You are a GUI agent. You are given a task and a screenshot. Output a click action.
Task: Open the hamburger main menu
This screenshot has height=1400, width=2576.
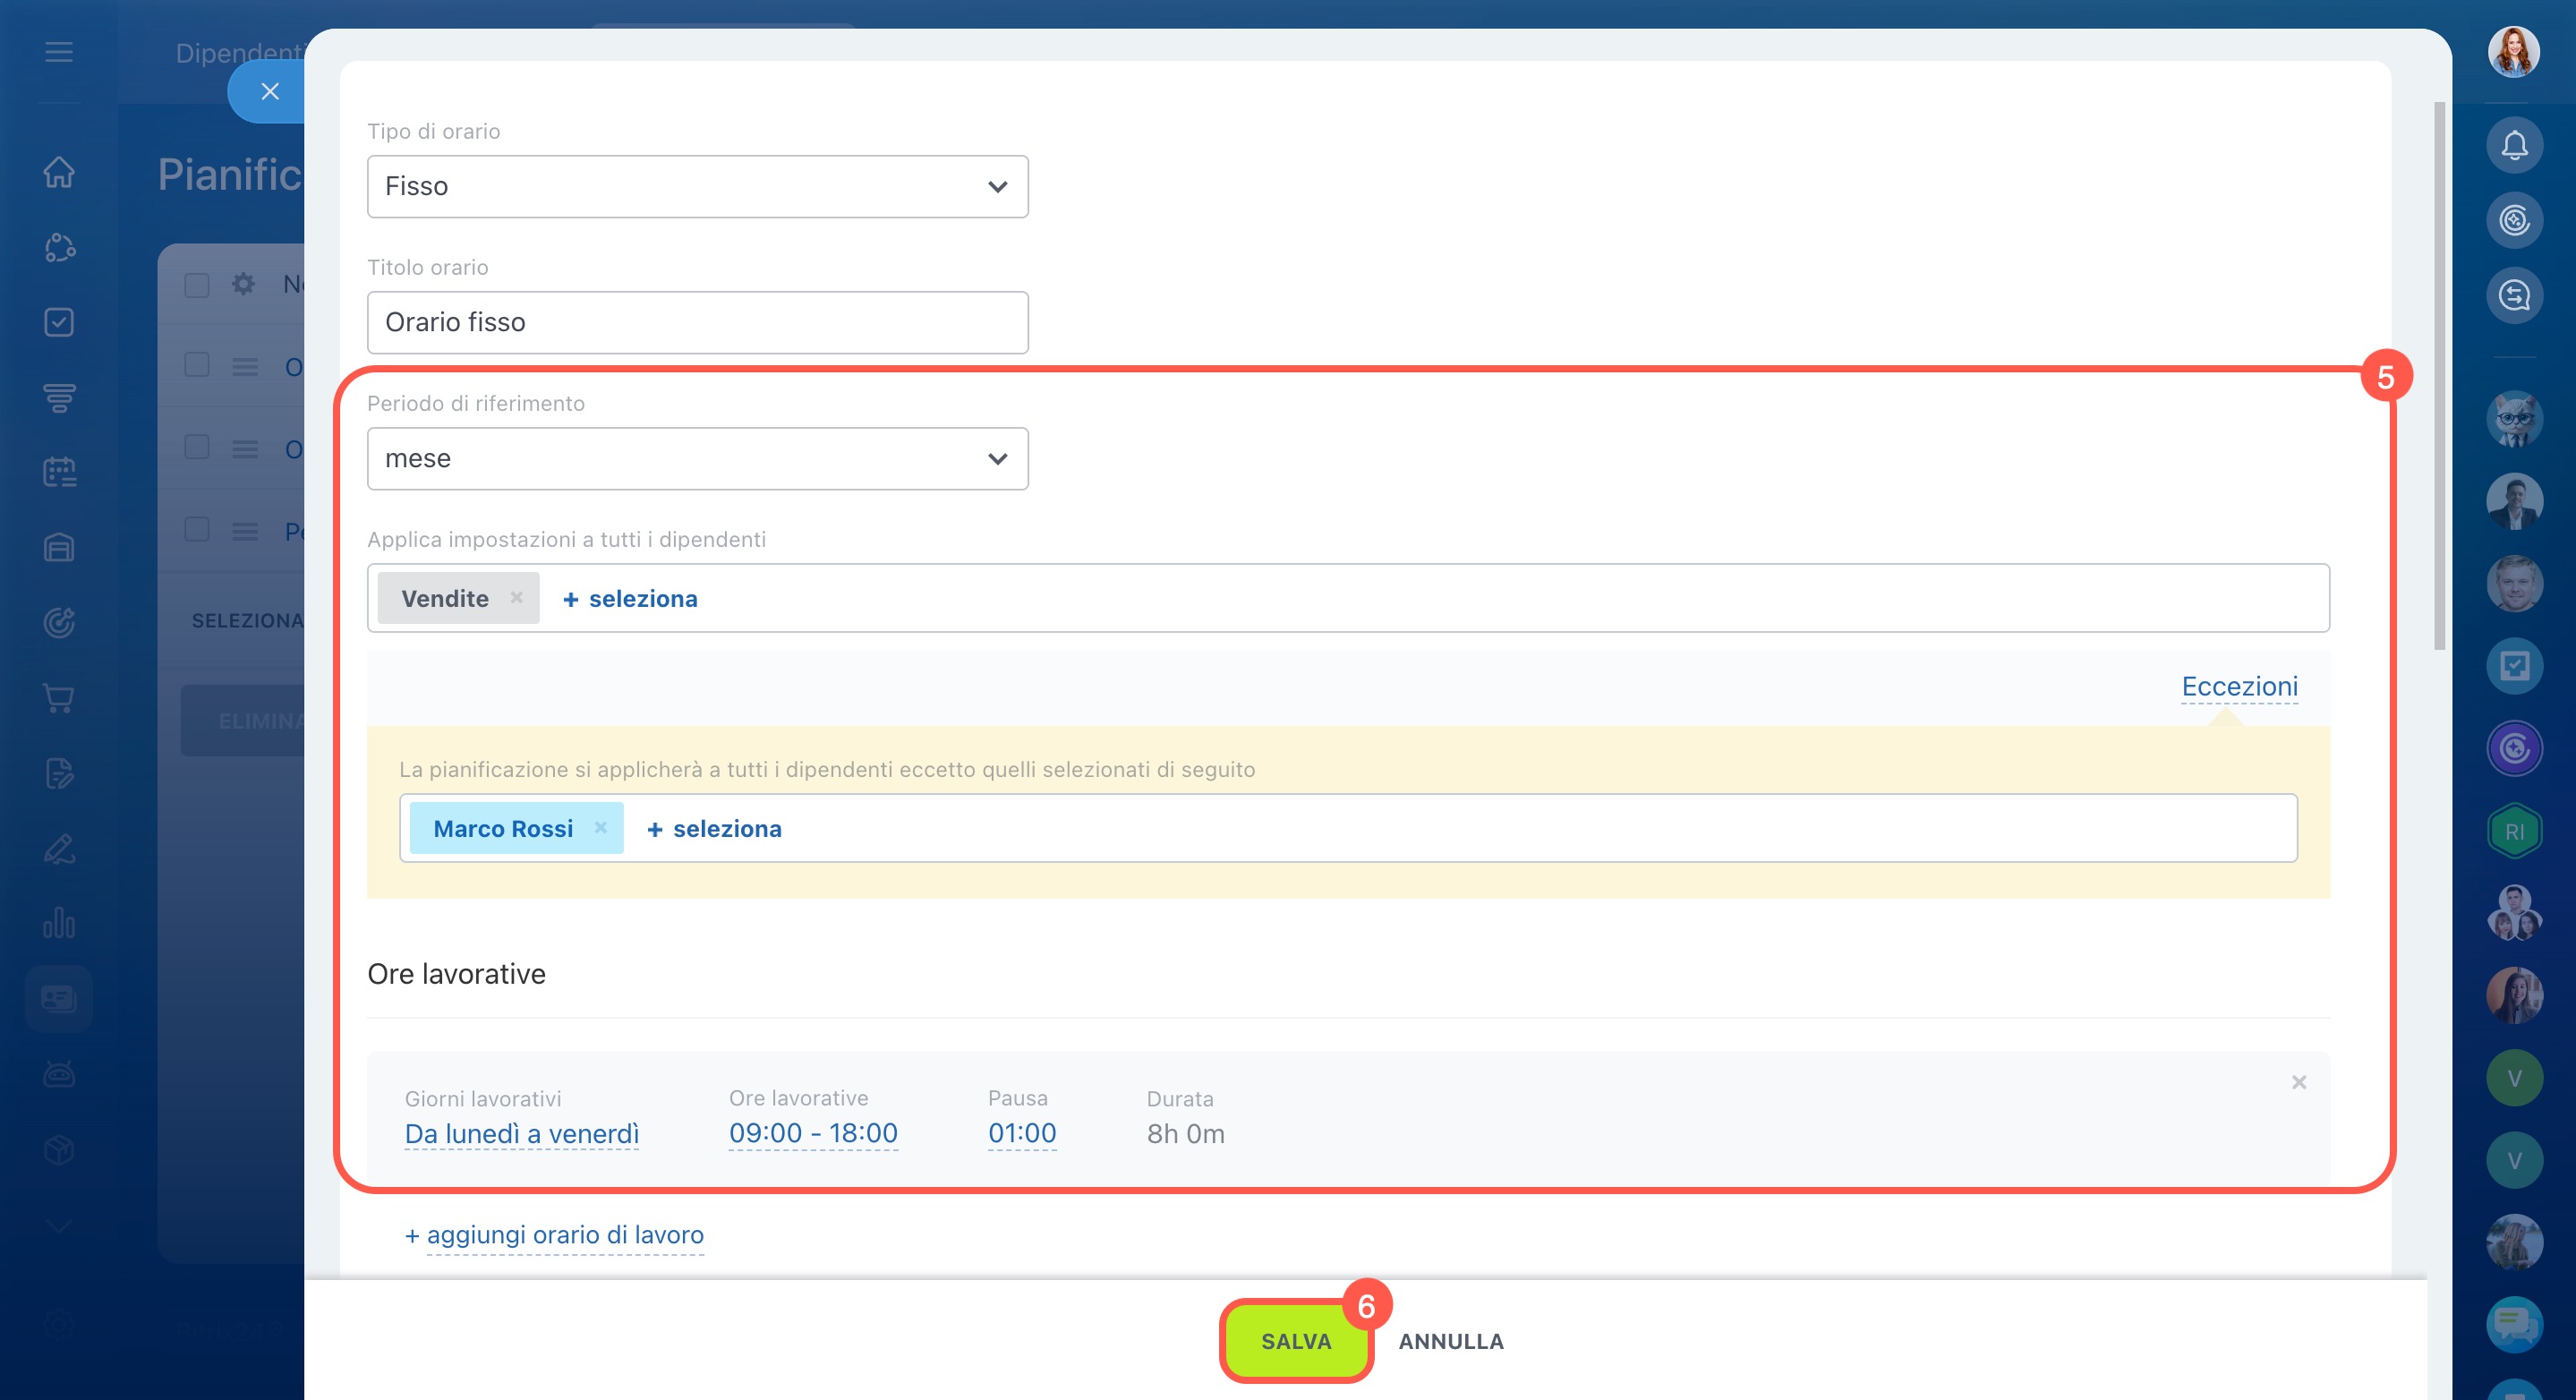(x=59, y=52)
